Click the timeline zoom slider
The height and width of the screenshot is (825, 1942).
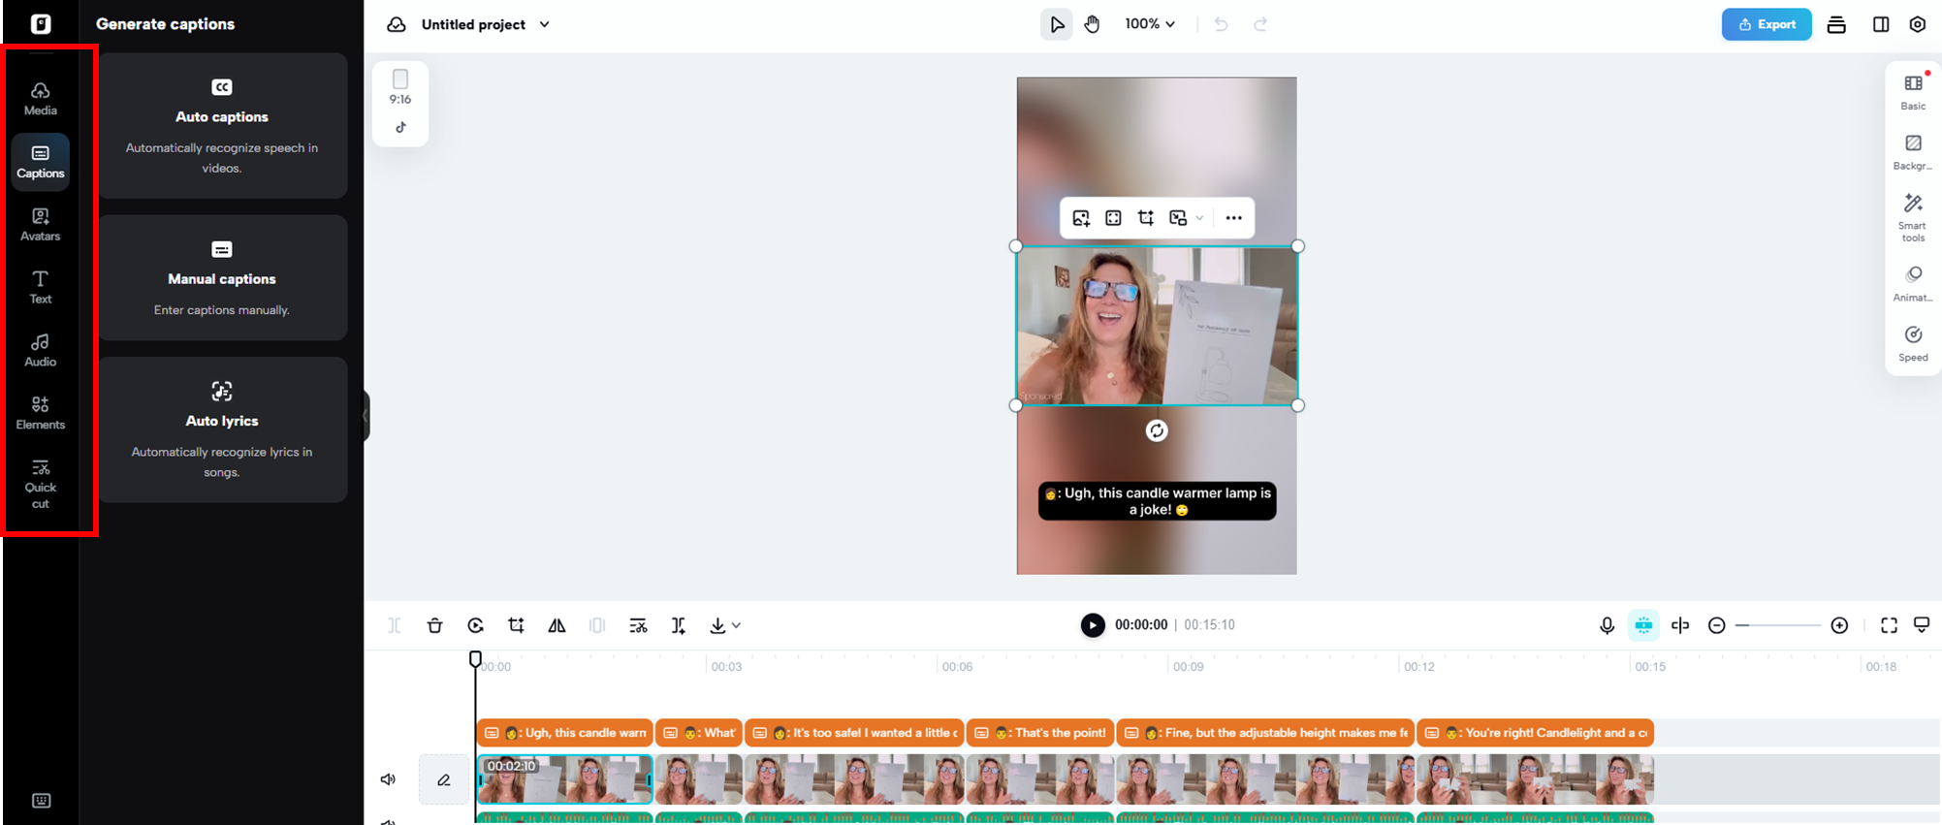pyautogui.click(x=1777, y=625)
